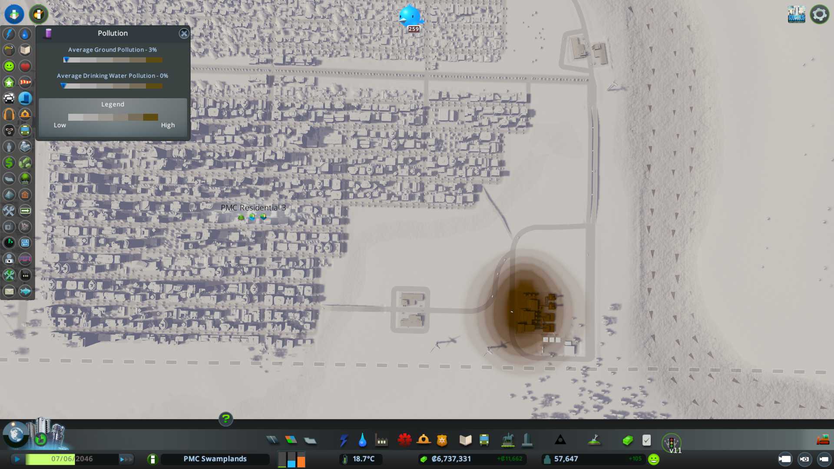The width and height of the screenshot is (834, 469).
Task: Click the green help question mark button
Action: pos(225,419)
